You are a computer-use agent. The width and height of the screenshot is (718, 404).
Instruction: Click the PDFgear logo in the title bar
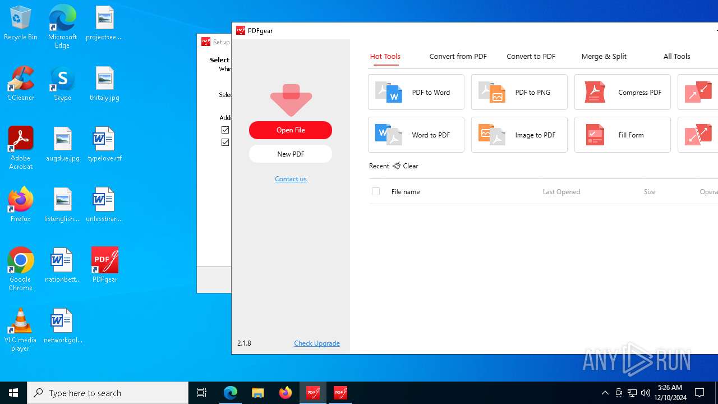pyautogui.click(x=241, y=30)
